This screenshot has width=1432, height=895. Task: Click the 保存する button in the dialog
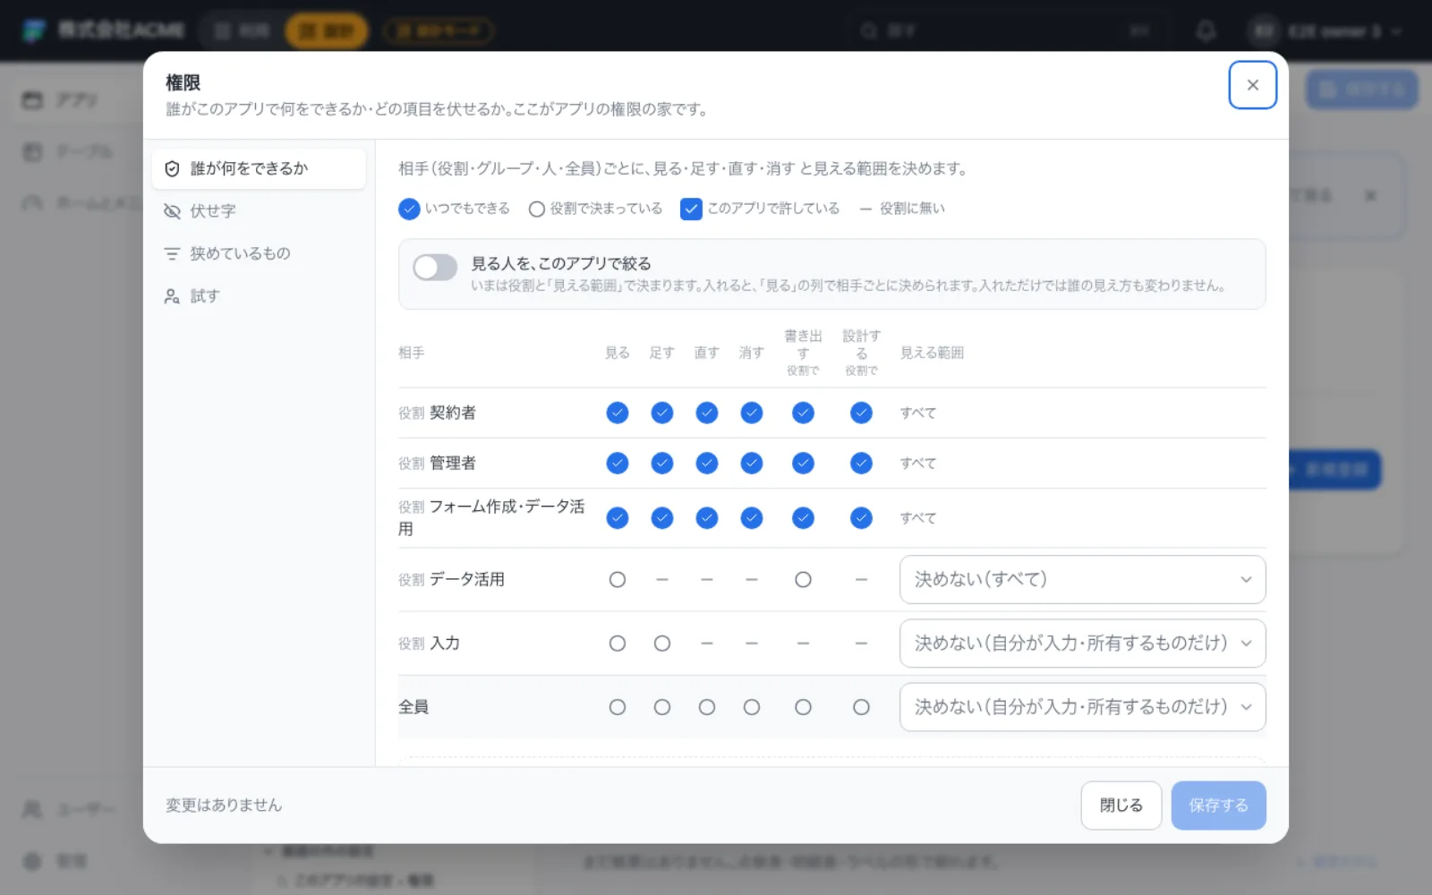(1218, 805)
